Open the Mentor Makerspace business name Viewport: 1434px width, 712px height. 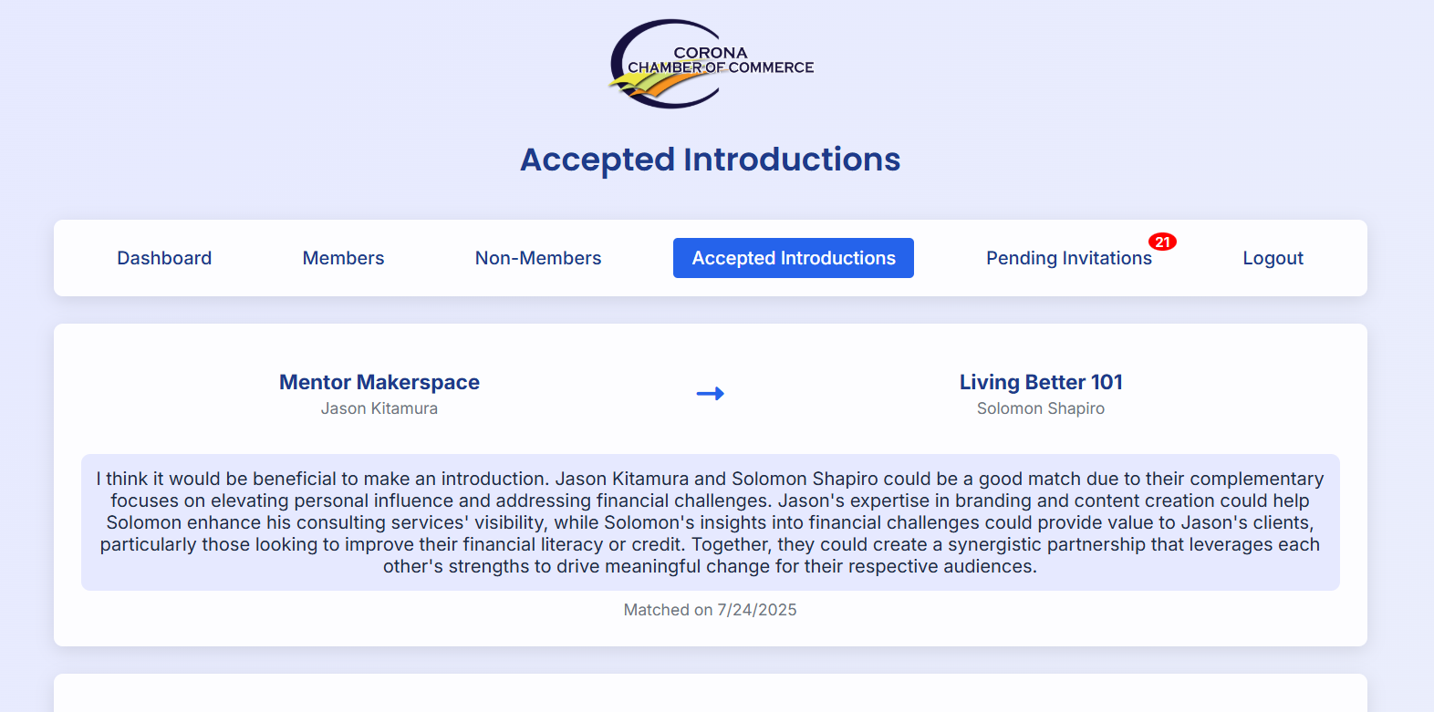379,382
